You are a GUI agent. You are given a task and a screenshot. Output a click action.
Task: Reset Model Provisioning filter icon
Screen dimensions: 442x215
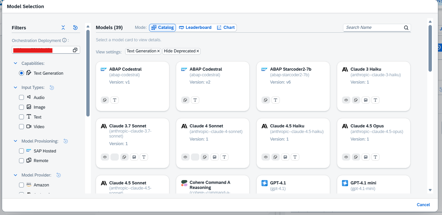click(65, 141)
